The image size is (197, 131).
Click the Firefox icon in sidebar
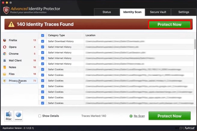[x=5, y=40]
